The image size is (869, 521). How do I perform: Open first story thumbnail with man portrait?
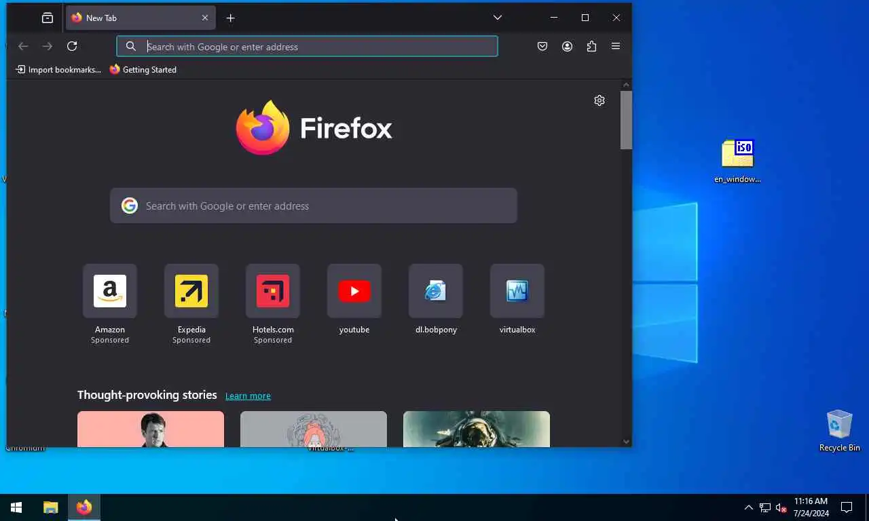pos(151,429)
